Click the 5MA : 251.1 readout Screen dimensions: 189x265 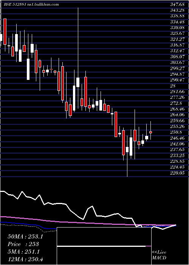[x=23, y=252]
